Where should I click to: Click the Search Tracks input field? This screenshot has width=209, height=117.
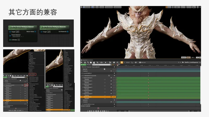point(102,65)
